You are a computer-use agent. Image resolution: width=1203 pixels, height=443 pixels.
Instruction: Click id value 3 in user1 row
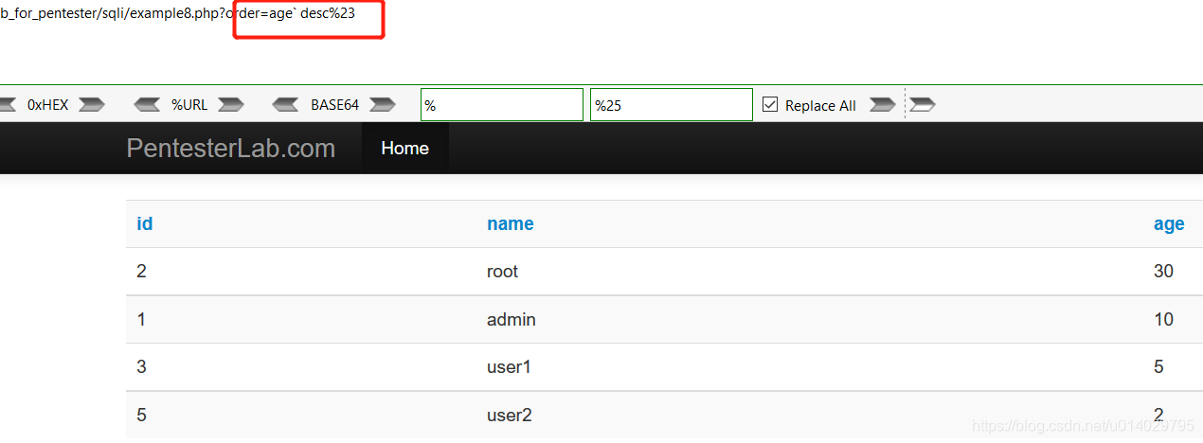141,367
